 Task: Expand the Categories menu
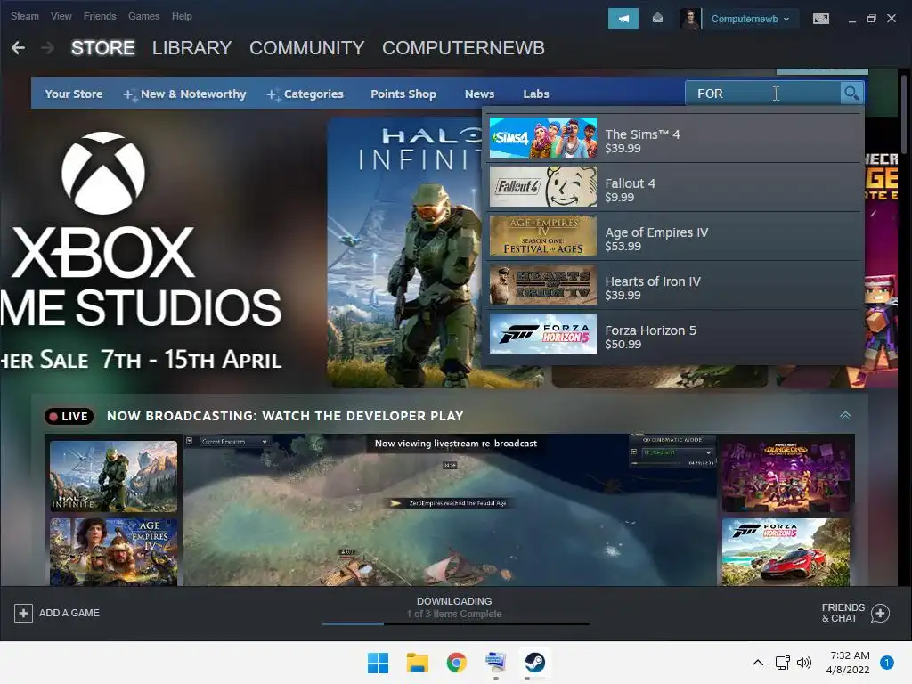(x=305, y=94)
